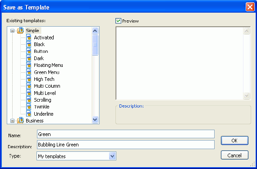Select the Dark template name
Screen dimensions: 257x169
(39, 58)
